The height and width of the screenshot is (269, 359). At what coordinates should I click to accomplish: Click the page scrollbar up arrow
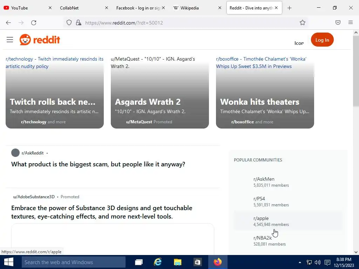click(x=356, y=33)
